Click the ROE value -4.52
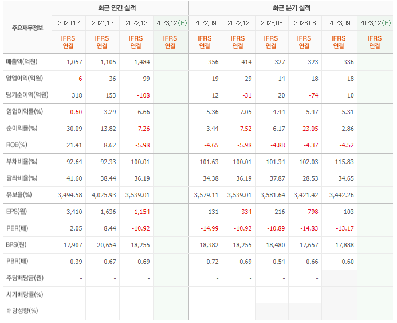This screenshot has height=323, width=397. pos(347,145)
